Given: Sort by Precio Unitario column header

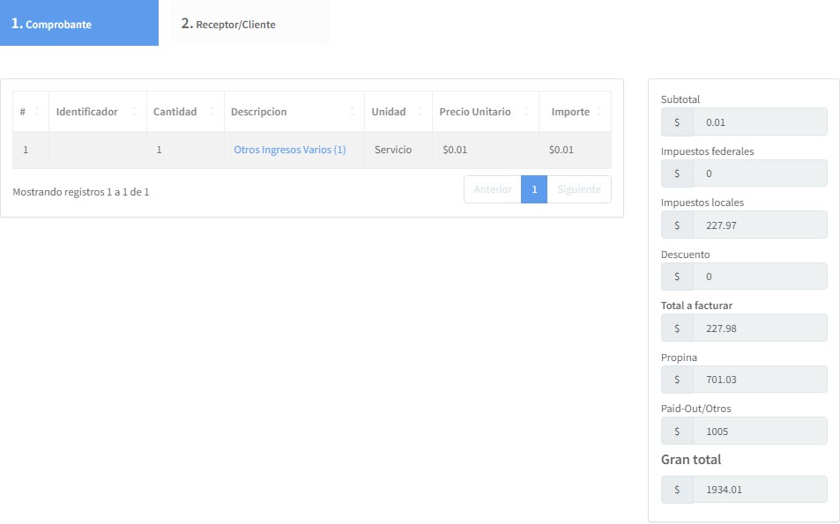Looking at the screenshot, I should pyautogui.click(x=486, y=111).
